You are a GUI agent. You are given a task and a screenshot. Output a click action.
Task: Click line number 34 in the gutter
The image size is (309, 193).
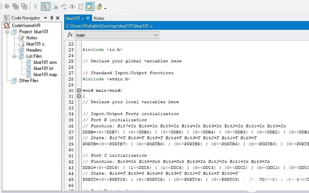coord(71,114)
